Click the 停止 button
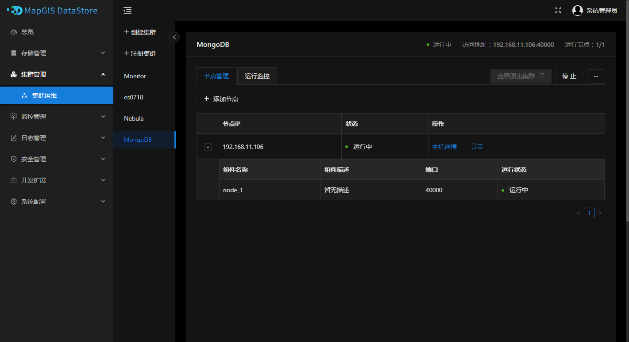 [x=569, y=76]
